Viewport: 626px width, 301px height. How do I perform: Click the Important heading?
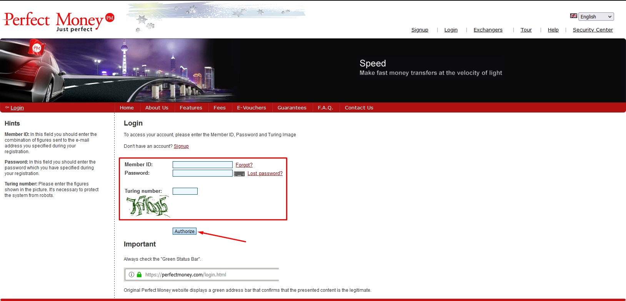[140, 244]
